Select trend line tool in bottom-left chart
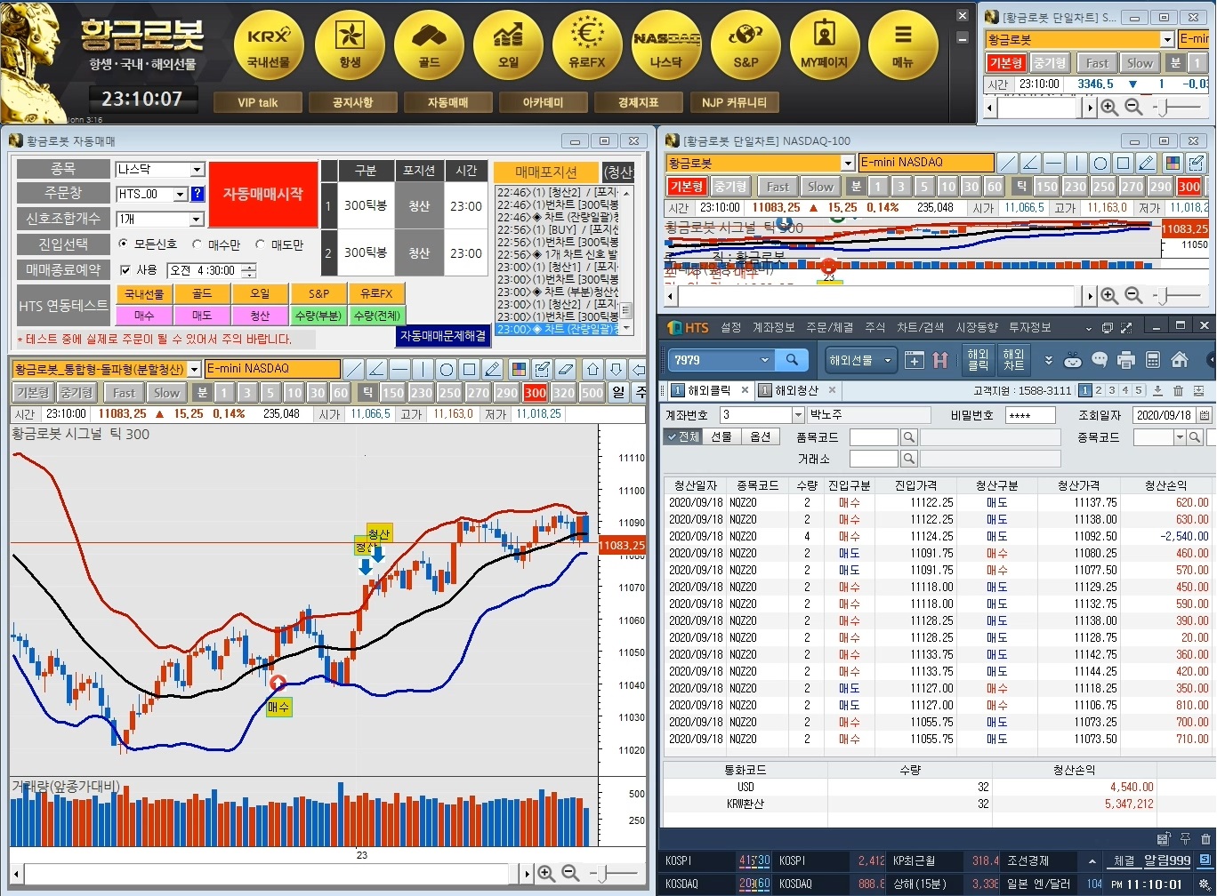This screenshot has height=896, width=1217. coord(354,370)
